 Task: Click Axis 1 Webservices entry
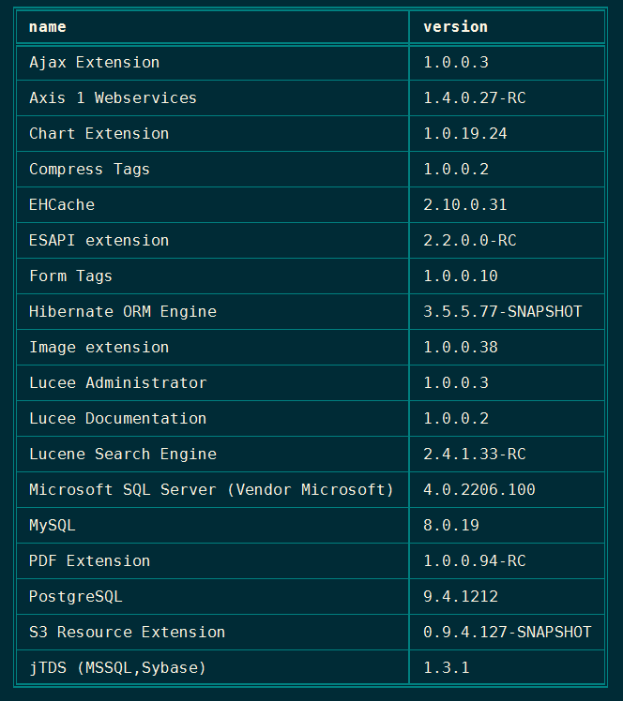(x=113, y=98)
